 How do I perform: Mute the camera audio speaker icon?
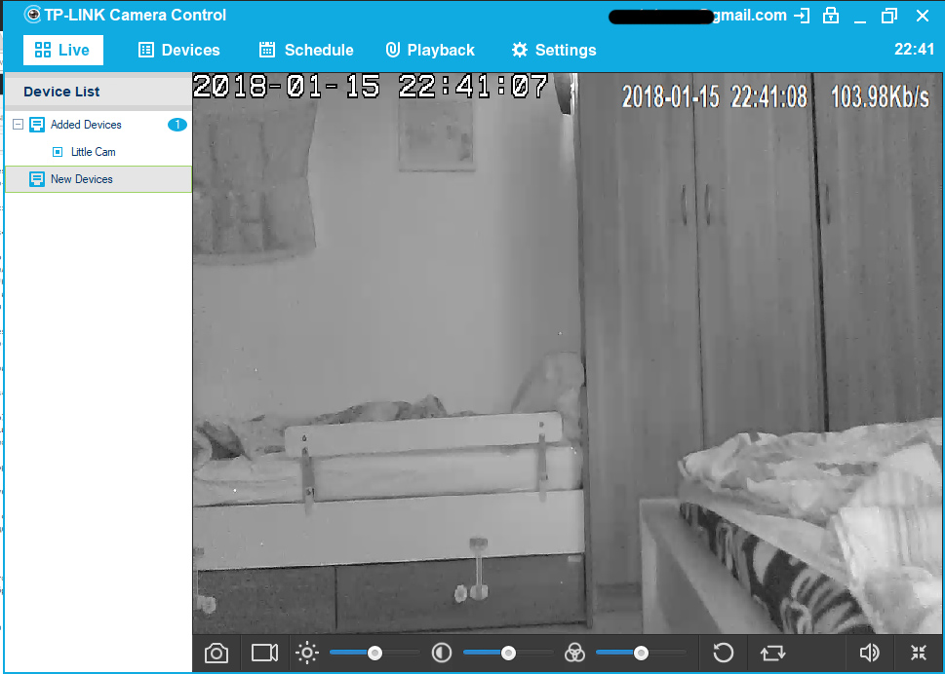[x=869, y=653]
